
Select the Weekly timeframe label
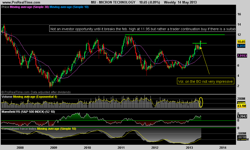(170, 2)
